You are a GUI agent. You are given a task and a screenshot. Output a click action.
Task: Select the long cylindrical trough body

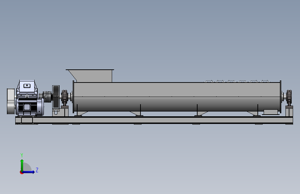click(x=177, y=97)
